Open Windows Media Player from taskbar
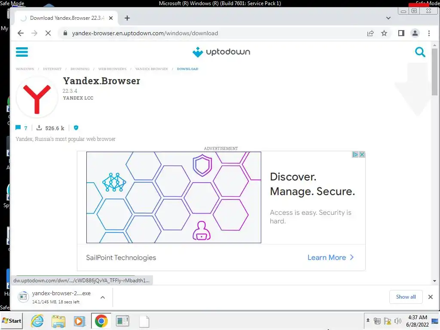This screenshot has width=440, height=330. tap(79, 321)
